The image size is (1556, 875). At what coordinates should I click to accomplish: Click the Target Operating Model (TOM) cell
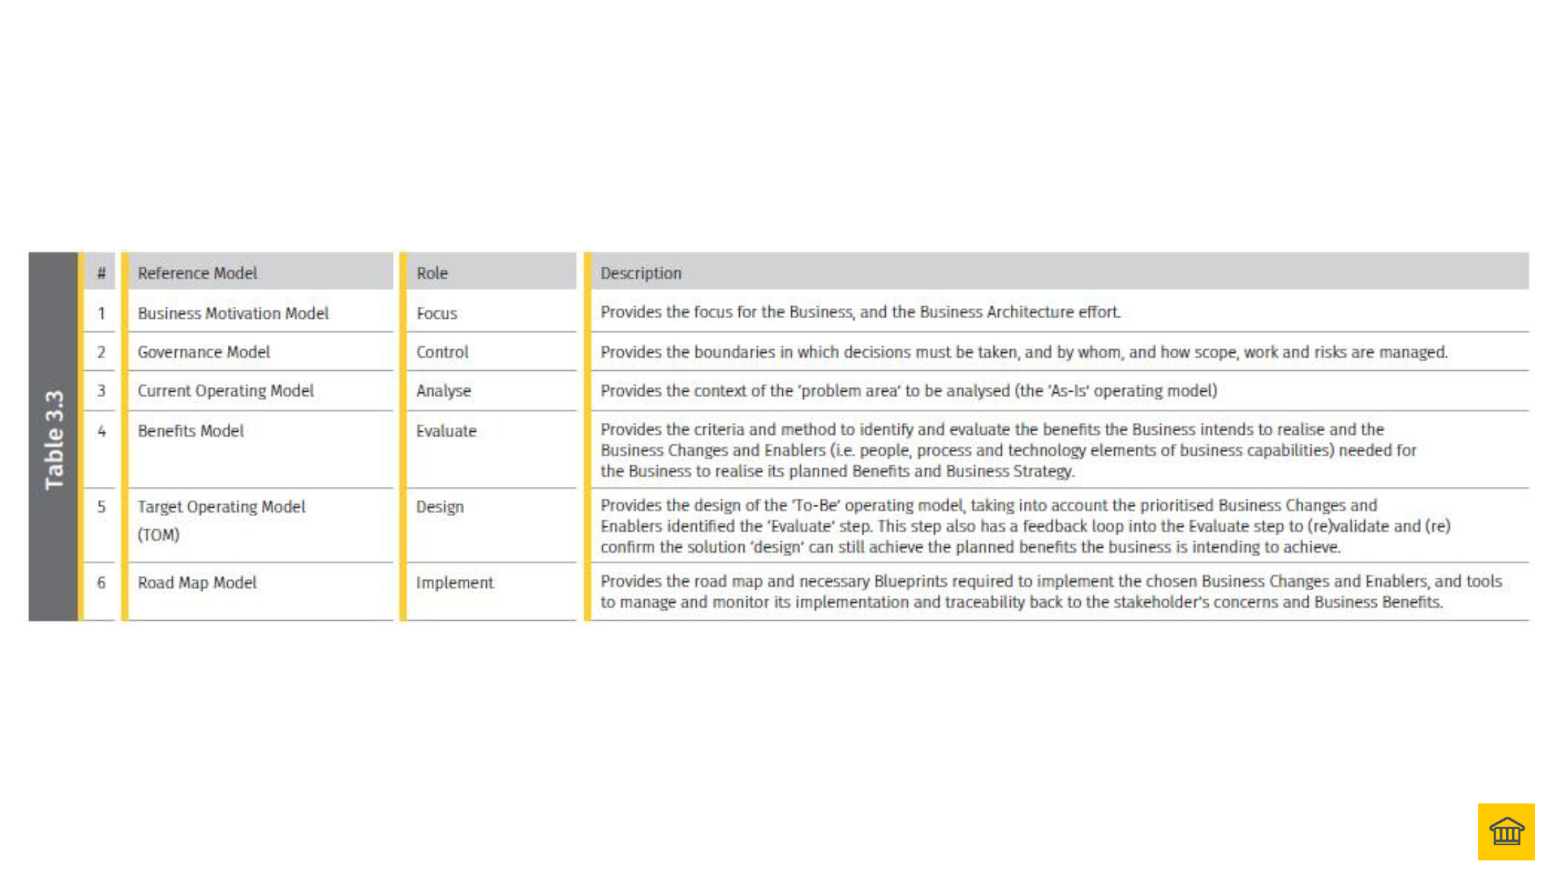pos(221,520)
